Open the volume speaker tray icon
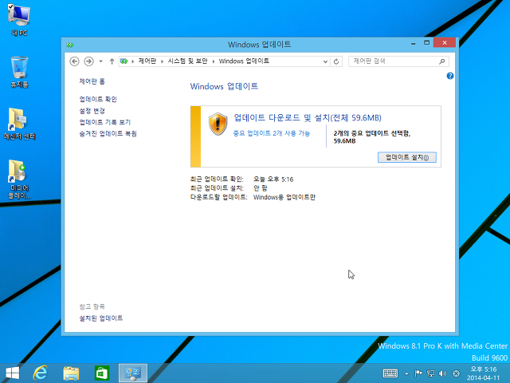 443,373
